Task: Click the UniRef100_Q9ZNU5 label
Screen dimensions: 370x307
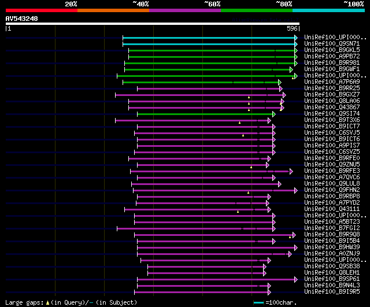Action: point(332,165)
